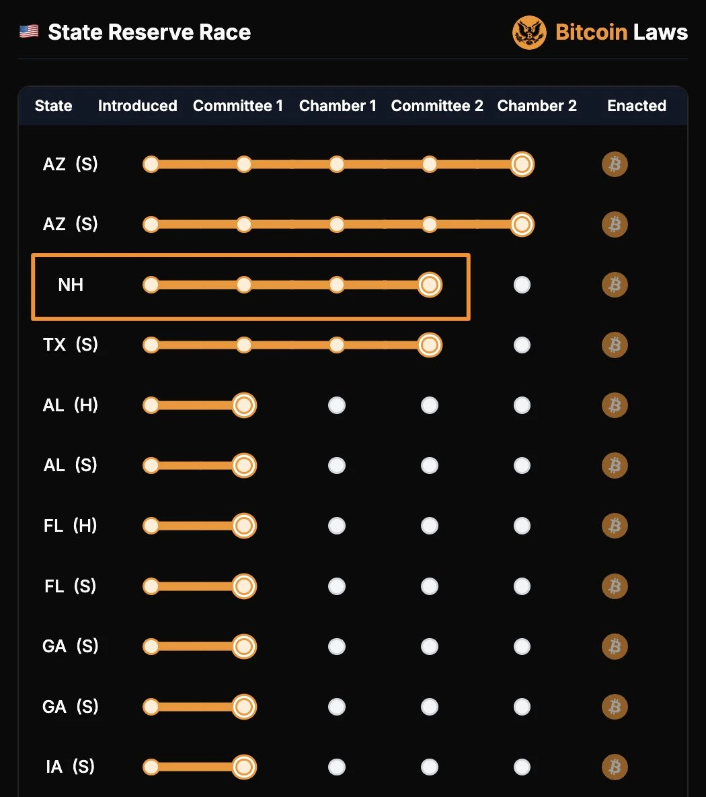
Task: Select the Committee 2 dot for FL (S)
Action: [430, 586]
